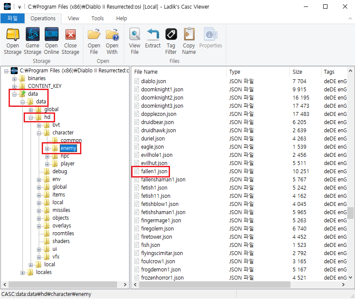Image resolution: width=355 pixels, height=299 pixels.
Task: Click file list scroll up arrow
Action: [x=350, y=71]
